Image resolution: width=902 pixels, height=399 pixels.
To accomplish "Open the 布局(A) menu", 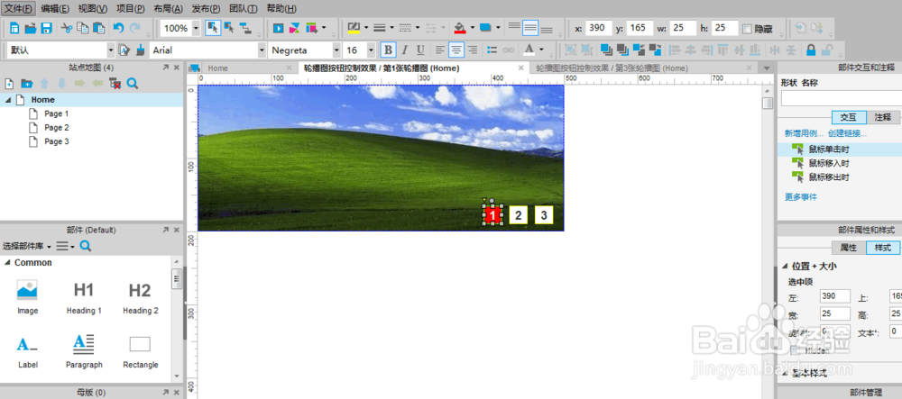I will click(169, 9).
